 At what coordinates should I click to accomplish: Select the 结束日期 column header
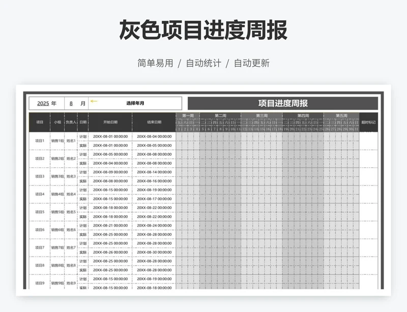coord(154,122)
